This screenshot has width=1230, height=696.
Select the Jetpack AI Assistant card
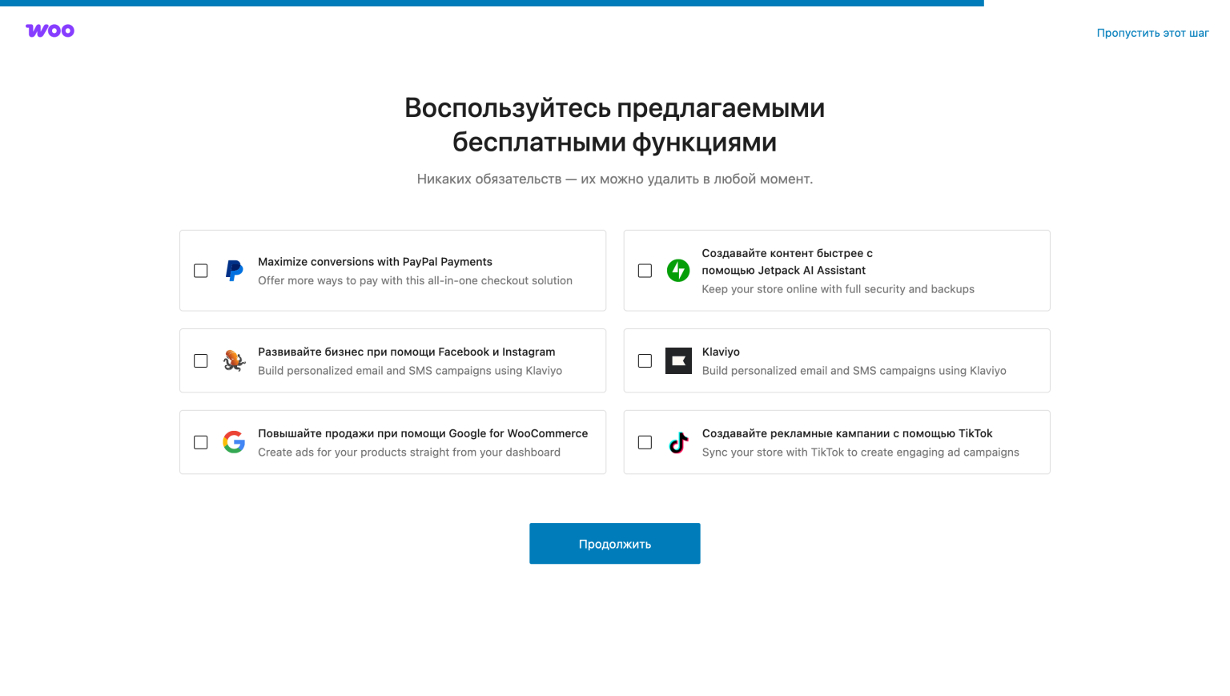tap(836, 270)
